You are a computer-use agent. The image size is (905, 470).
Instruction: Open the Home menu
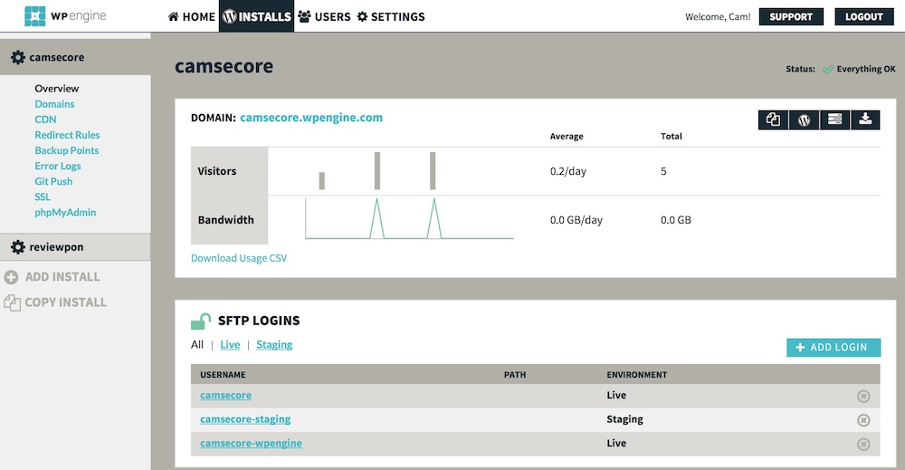tap(192, 16)
